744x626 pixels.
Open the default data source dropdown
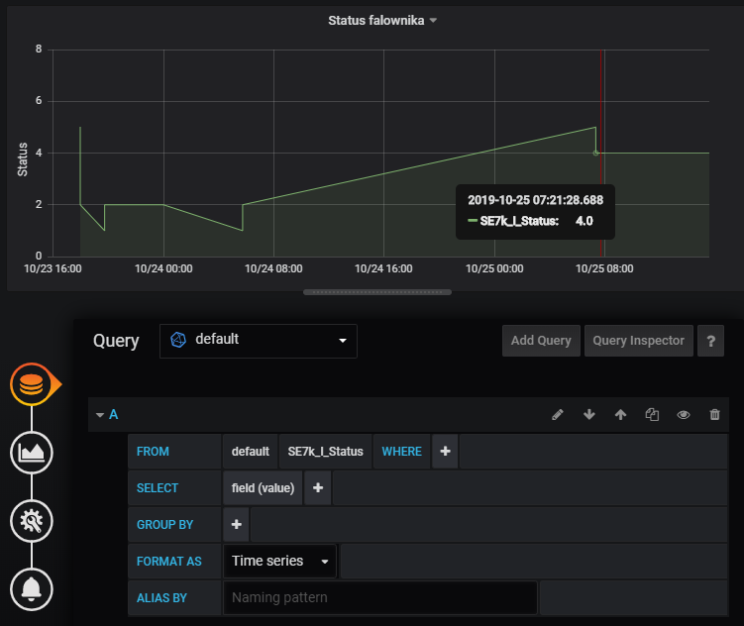259,341
